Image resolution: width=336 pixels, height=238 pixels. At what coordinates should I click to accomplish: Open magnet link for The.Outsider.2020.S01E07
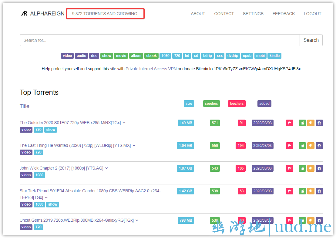click(x=319, y=123)
